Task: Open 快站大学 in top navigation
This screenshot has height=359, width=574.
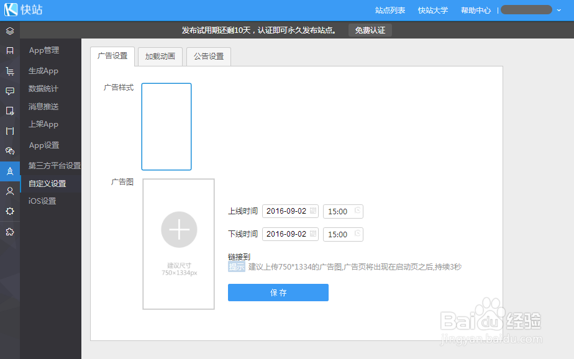Action: tap(433, 10)
